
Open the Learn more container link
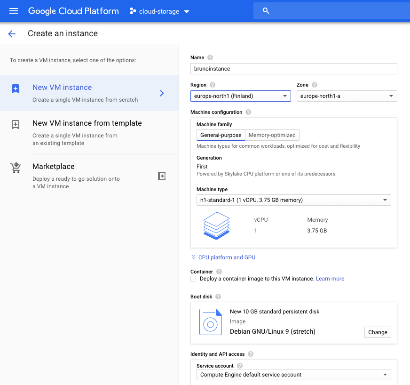coord(330,279)
